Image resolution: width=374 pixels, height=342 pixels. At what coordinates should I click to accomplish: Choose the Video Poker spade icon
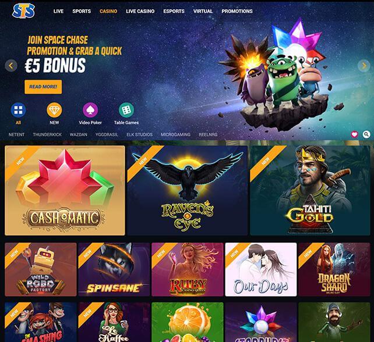90,110
